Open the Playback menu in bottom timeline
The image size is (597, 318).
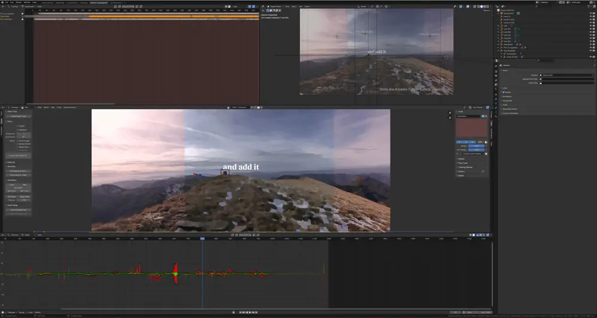click(11, 312)
